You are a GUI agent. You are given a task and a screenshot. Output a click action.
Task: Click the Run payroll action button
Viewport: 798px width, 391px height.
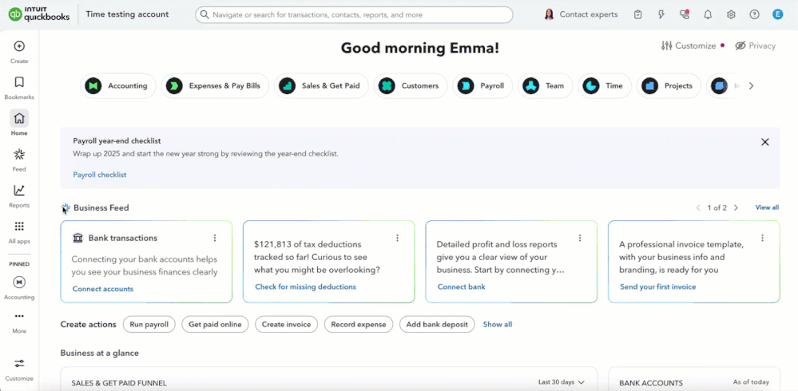149,325
